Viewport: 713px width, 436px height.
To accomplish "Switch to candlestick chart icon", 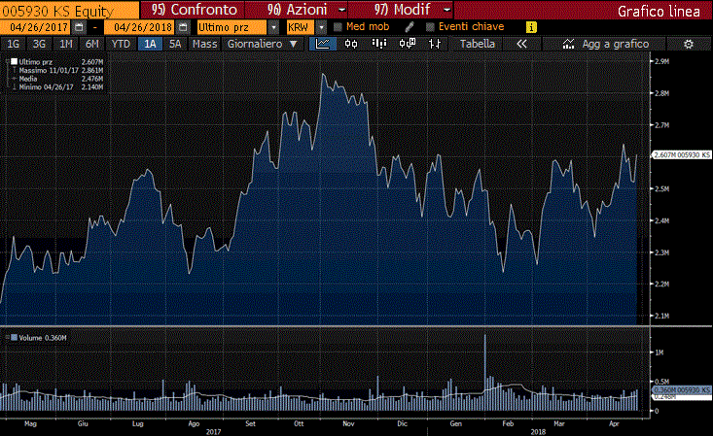I will [x=351, y=44].
